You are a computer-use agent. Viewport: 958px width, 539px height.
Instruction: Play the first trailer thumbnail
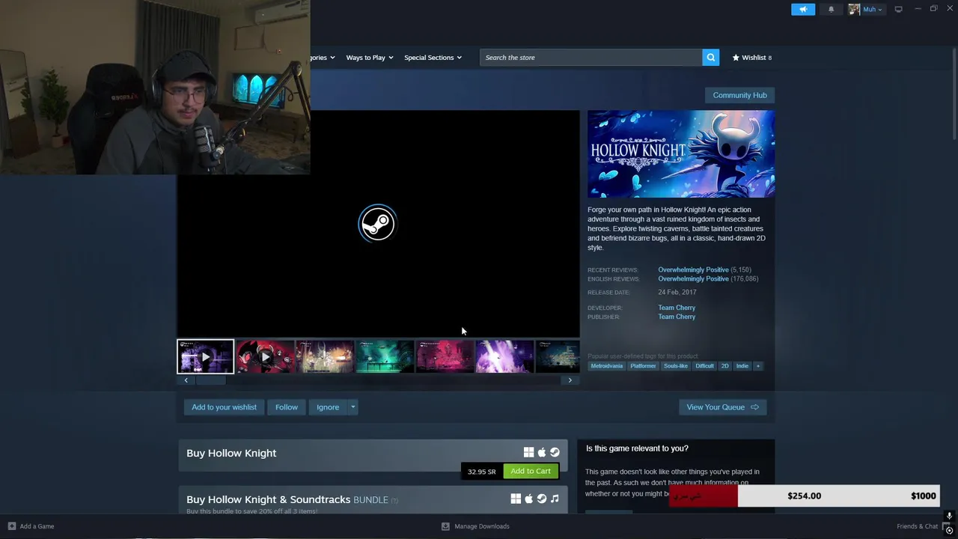point(205,356)
